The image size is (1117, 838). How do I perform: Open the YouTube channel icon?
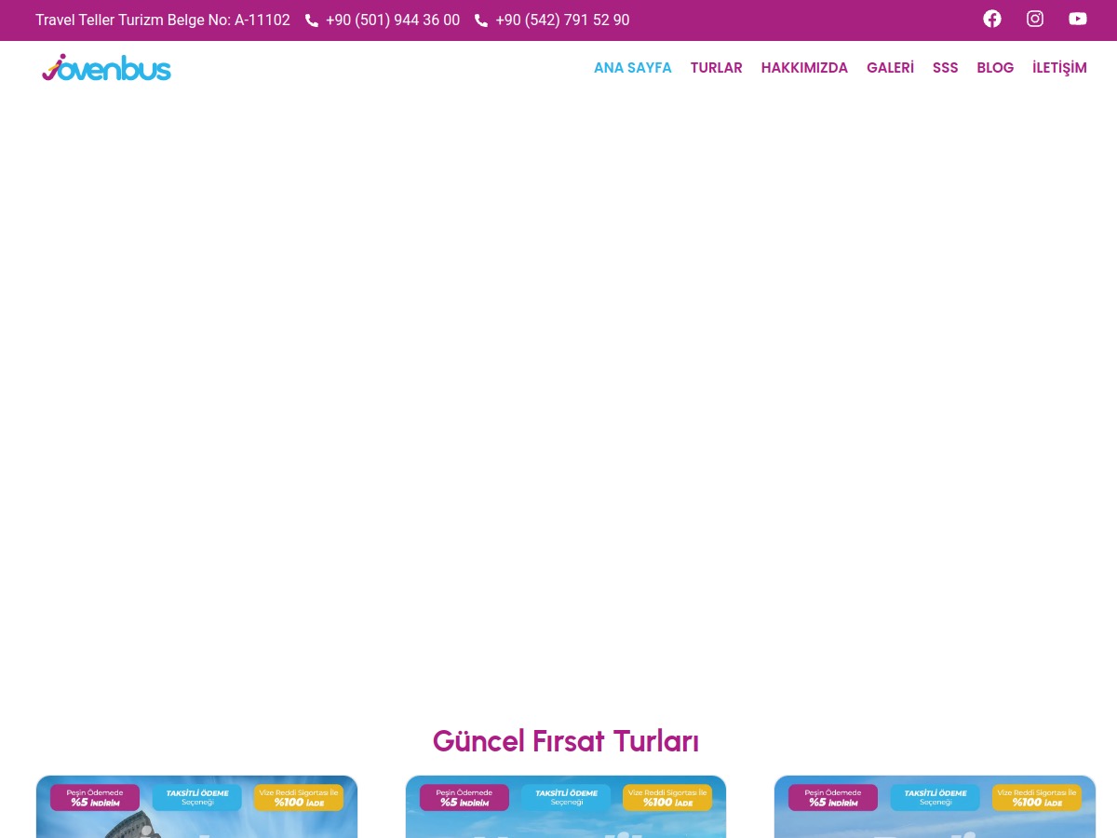point(1078,19)
